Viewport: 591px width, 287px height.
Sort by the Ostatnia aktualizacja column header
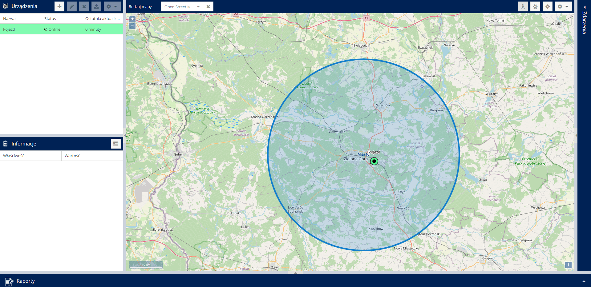[103, 18]
